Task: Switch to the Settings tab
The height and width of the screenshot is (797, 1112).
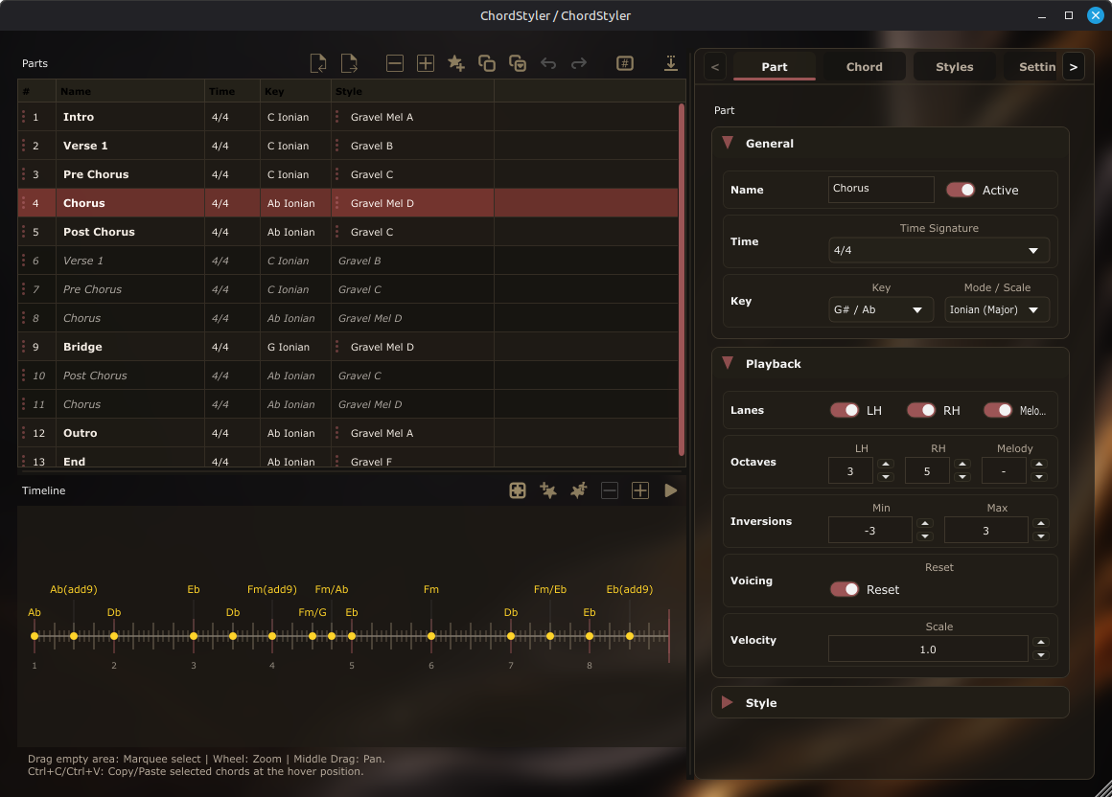Action: click(x=1031, y=67)
